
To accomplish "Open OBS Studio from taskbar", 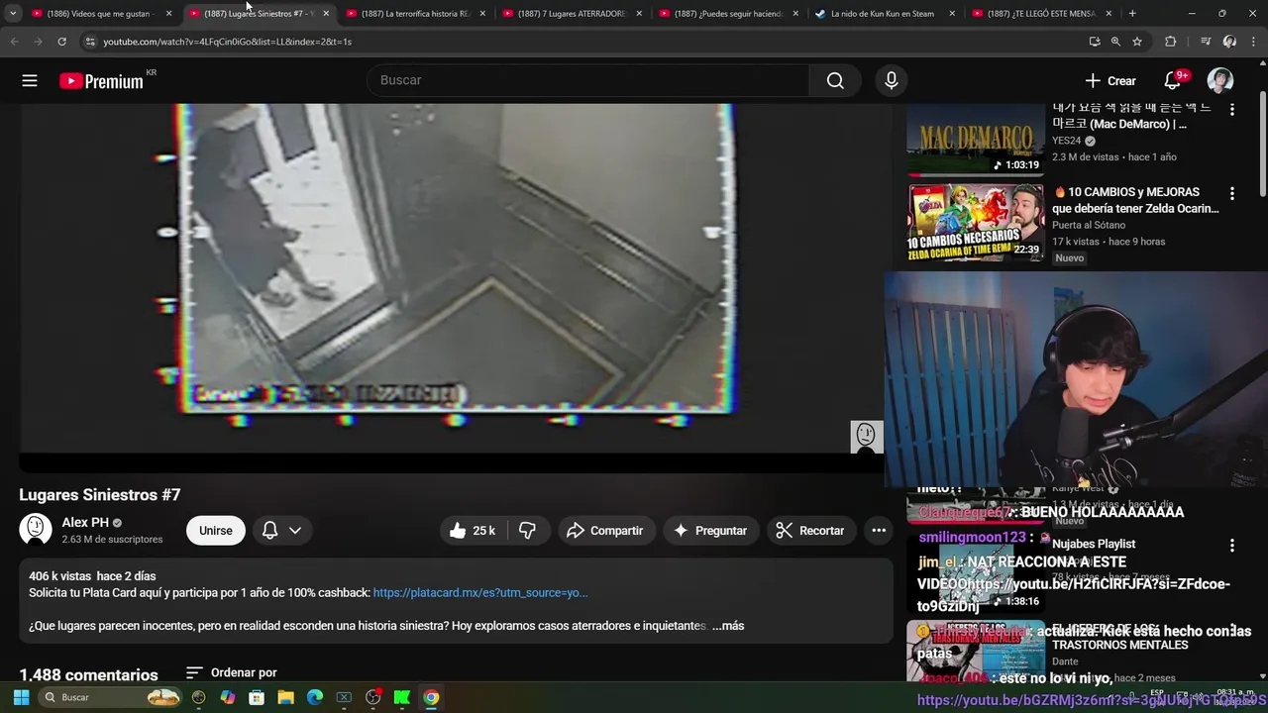I will (372, 697).
